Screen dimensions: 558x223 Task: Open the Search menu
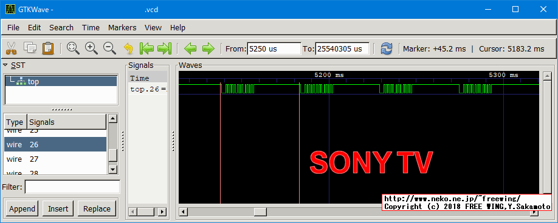pyautogui.click(x=61, y=28)
